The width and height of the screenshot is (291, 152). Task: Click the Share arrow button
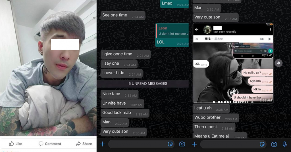coord(84,144)
